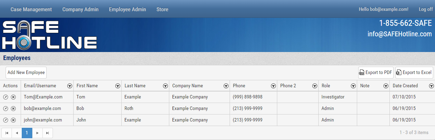Select page 1 in the pager
435x140 pixels.
pyautogui.click(x=27, y=133)
